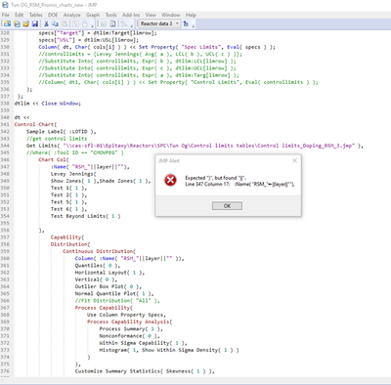Image resolution: width=391 pixels, height=385 pixels.
Task: Click 'Chart Col(' on line 346
Action: click(54, 159)
